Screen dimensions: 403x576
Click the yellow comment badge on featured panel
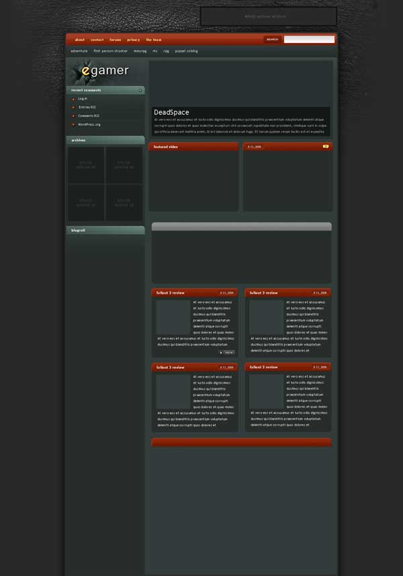[x=326, y=146]
